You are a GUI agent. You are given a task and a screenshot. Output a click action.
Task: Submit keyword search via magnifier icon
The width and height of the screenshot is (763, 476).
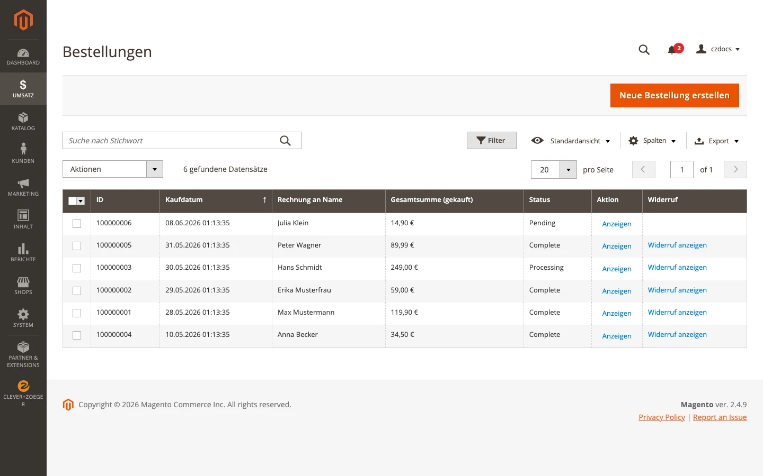coord(285,141)
